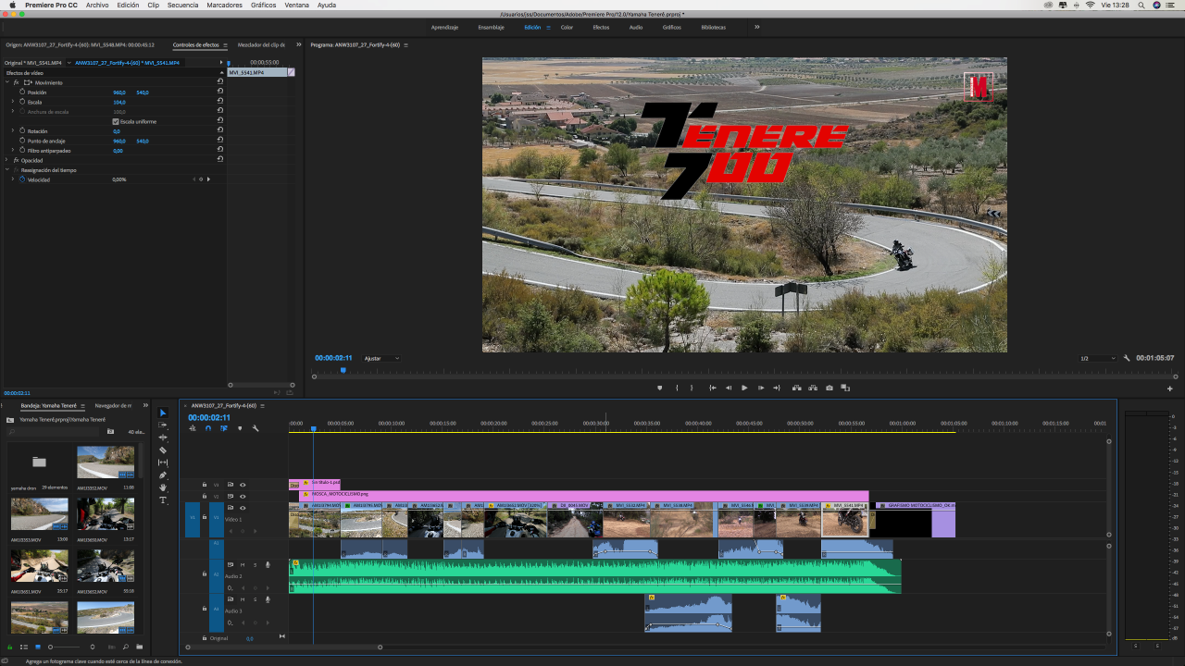This screenshot has height=666, width=1185.
Task: Select the Slip tool
Action: pyautogui.click(x=163, y=462)
